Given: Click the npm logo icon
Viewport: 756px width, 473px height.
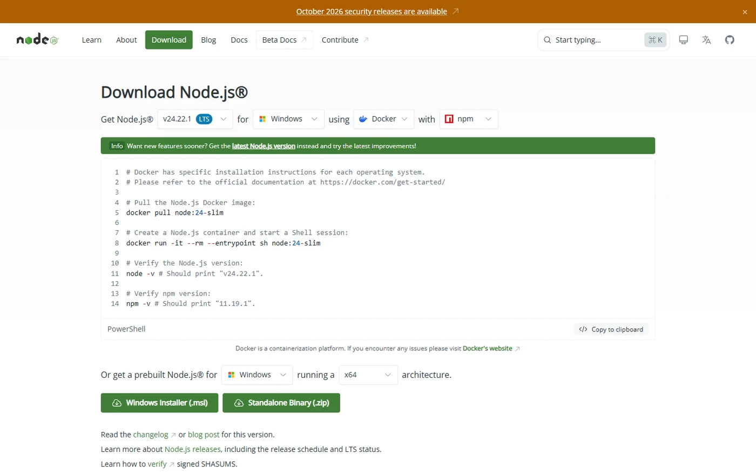Looking at the screenshot, I should (x=449, y=119).
